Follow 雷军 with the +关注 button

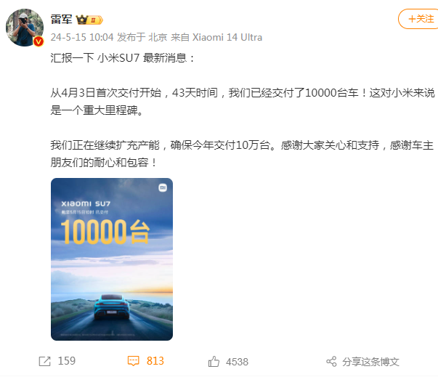pyautogui.click(x=419, y=19)
